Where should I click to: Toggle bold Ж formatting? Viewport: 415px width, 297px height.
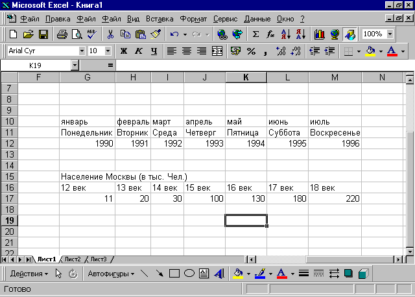point(124,51)
